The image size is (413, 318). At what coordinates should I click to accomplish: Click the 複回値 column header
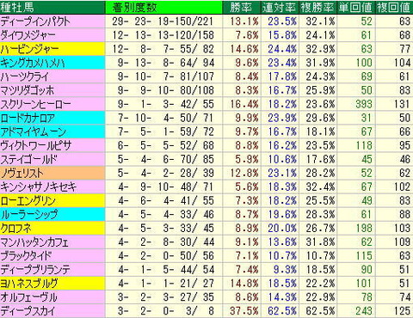point(394,8)
